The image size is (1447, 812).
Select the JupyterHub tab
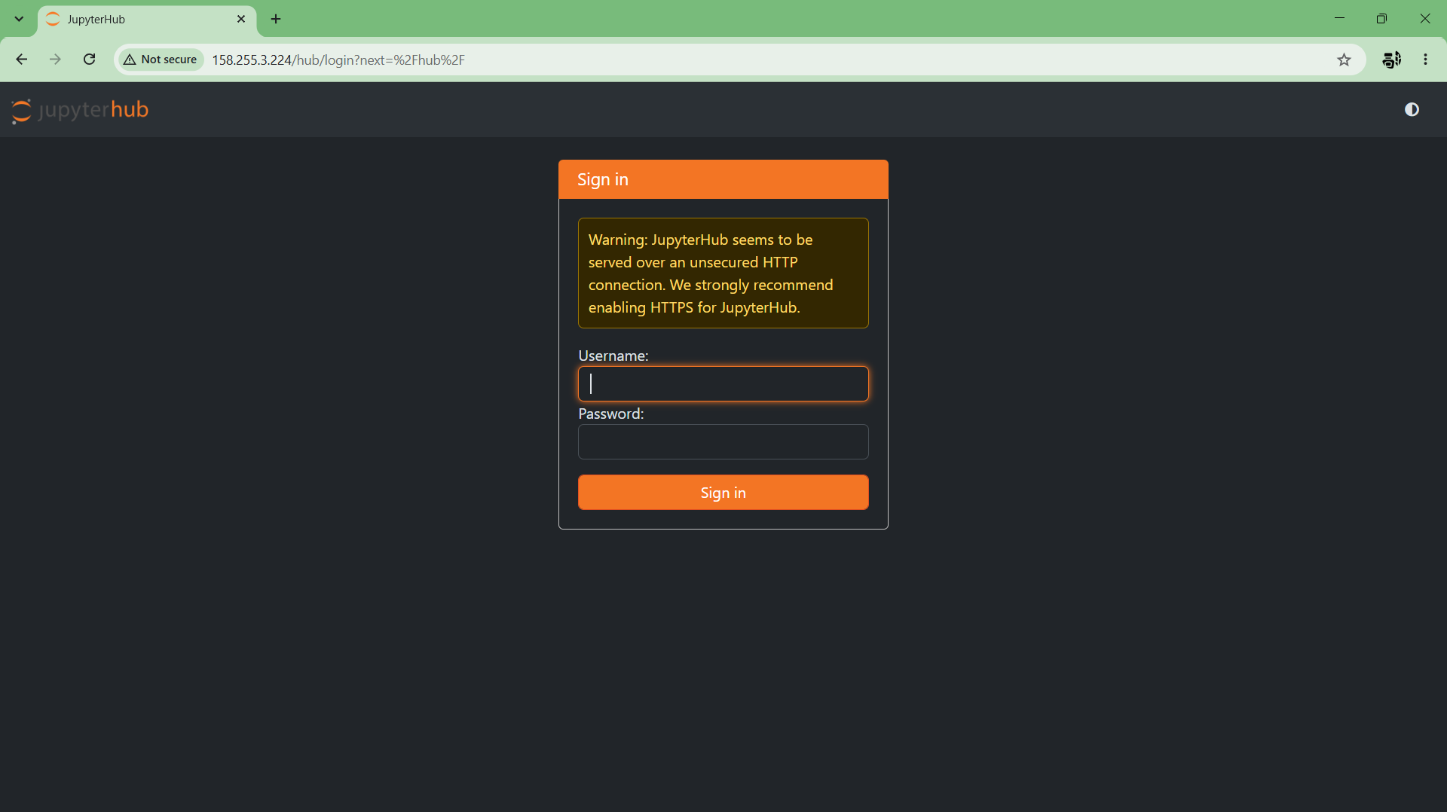147,20
